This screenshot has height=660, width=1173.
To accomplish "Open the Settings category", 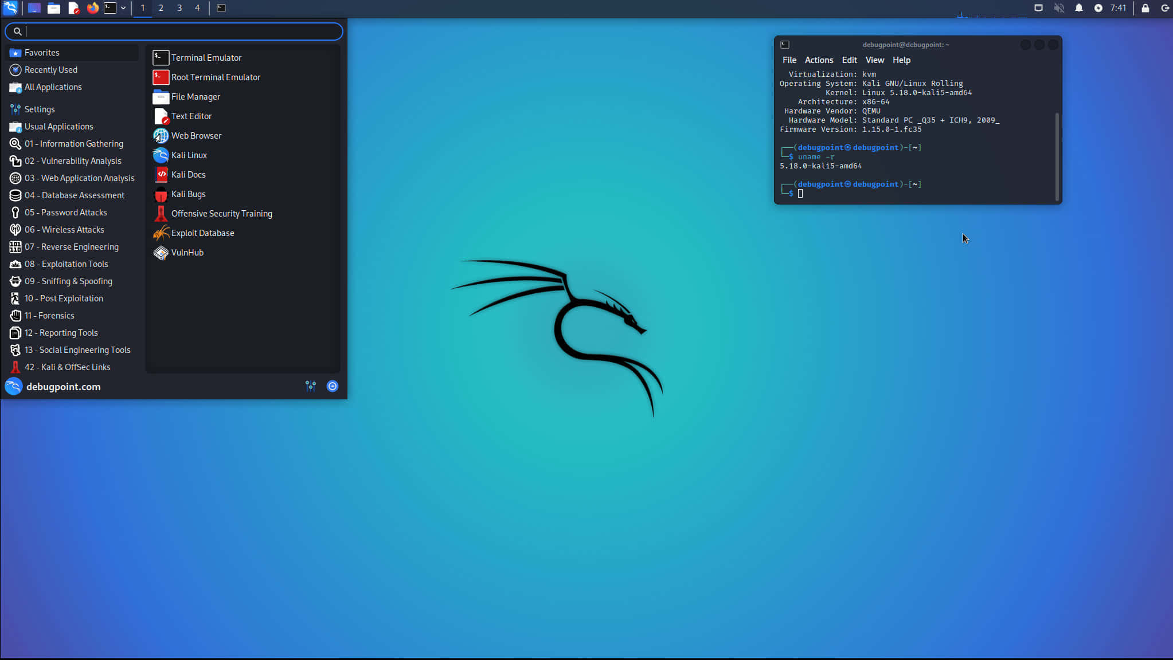I will click(x=72, y=109).
